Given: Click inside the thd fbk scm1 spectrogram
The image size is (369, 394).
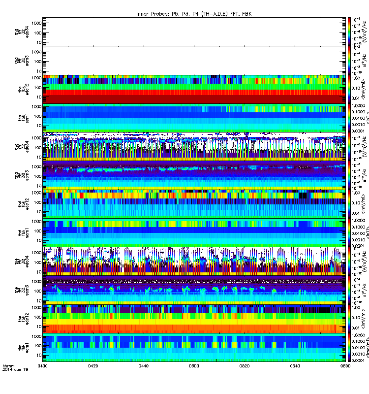Looking at the screenshot, I should (x=194, y=232).
